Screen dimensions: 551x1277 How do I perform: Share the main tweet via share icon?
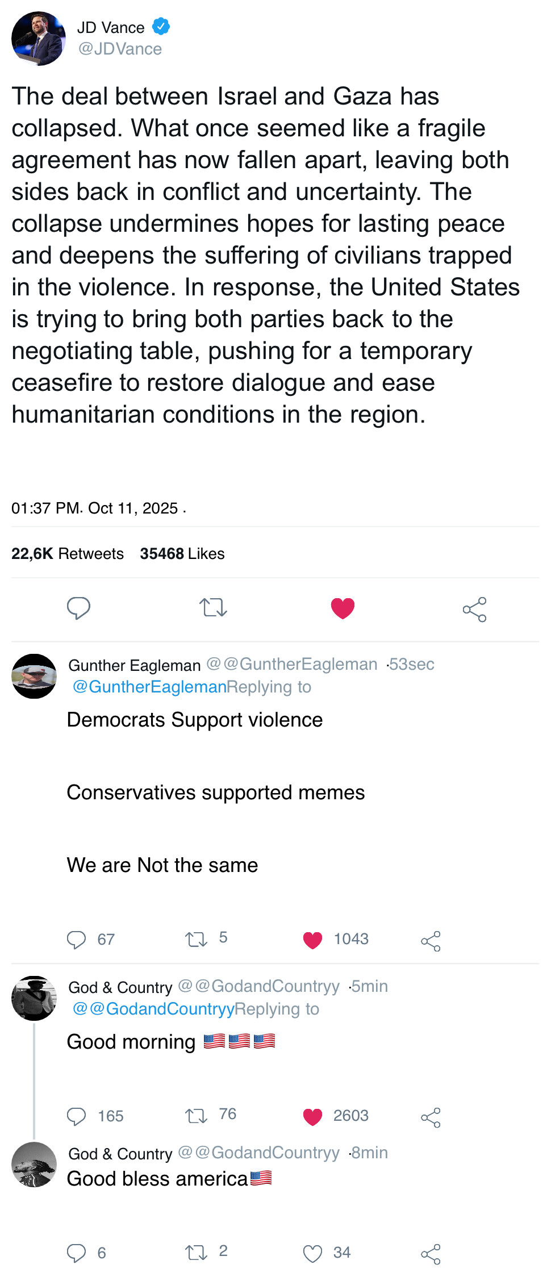474,610
